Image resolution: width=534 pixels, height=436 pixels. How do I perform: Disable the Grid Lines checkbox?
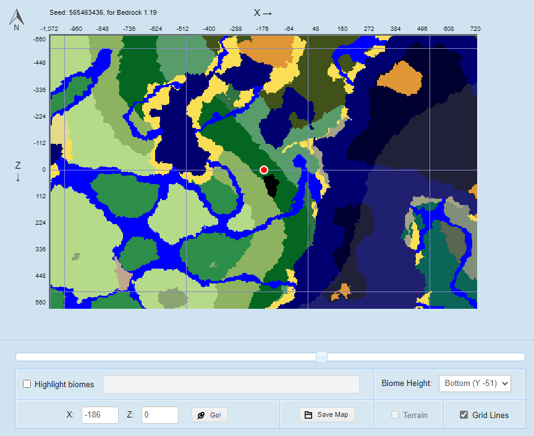[x=464, y=415]
